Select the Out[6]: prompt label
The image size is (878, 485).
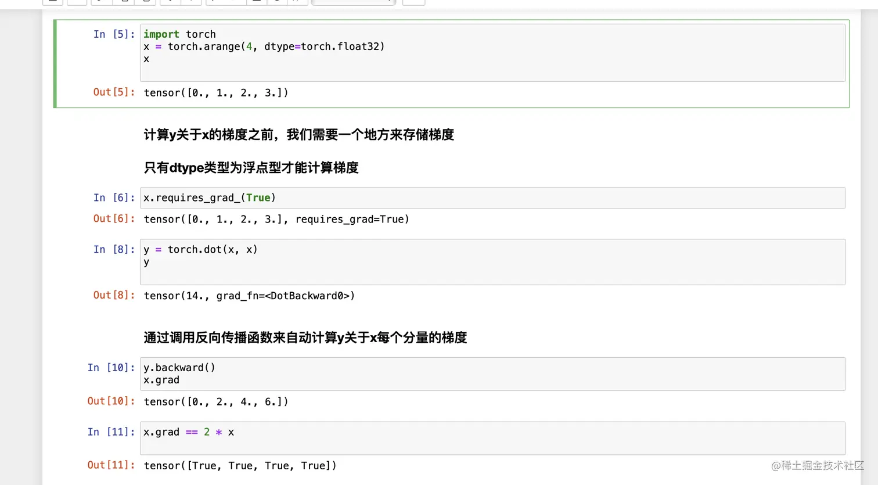point(114,219)
